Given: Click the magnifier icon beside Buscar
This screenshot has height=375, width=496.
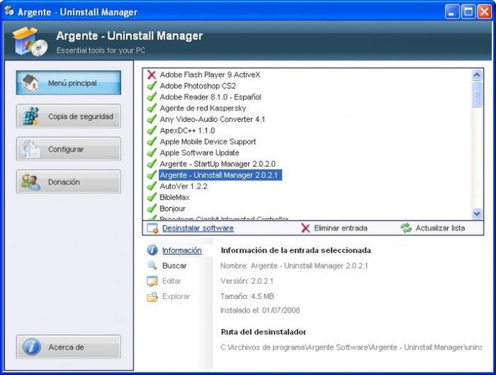Looking at the screenshot, I should (152, 265).
